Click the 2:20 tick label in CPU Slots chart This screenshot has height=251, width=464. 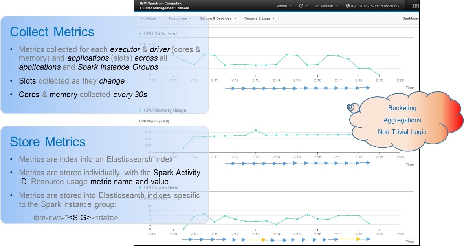[400, 80]
